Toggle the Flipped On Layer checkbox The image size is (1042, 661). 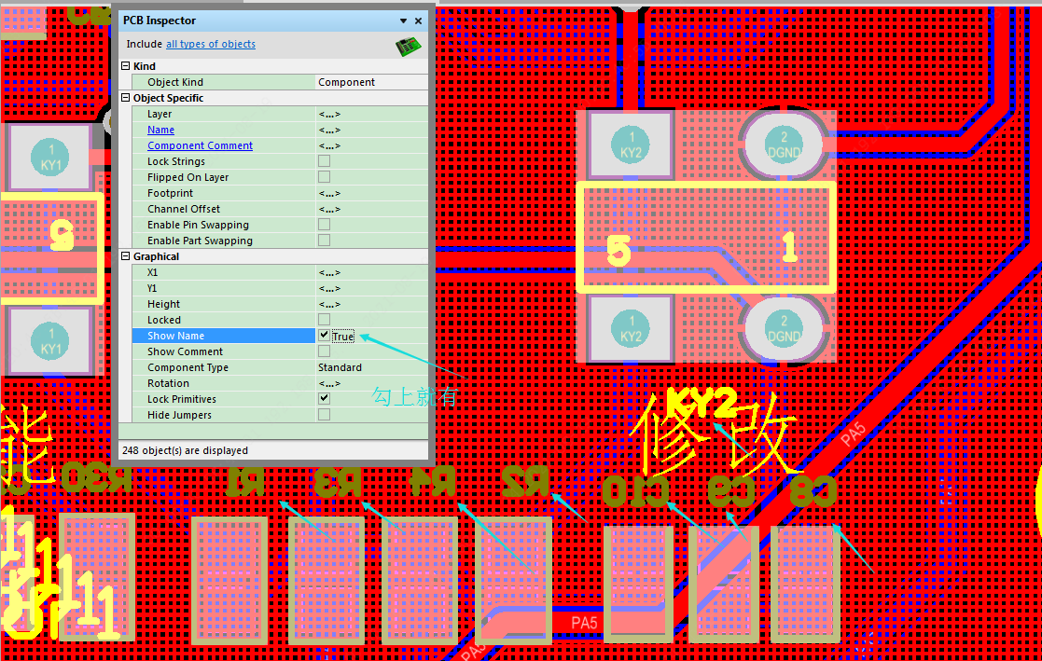pos(324,177)
